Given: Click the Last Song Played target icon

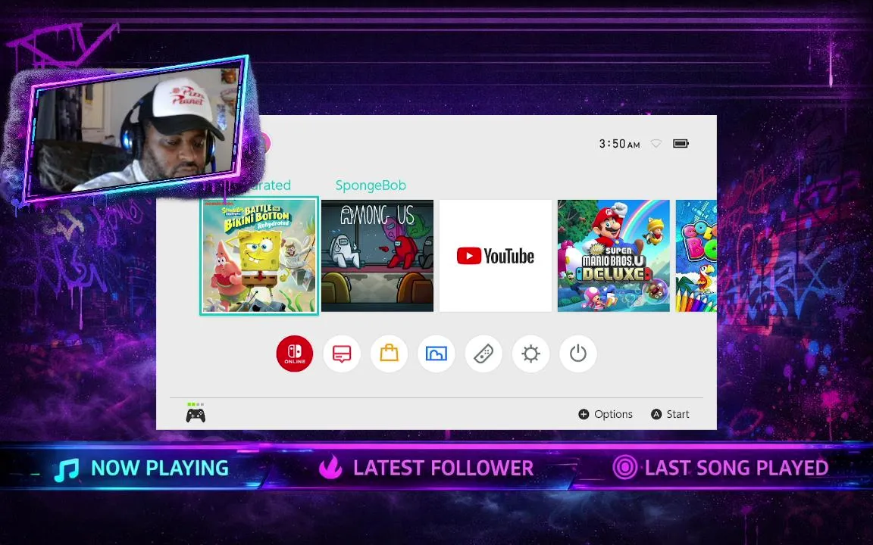Looking at the screenshot, I should click(624, 468).
